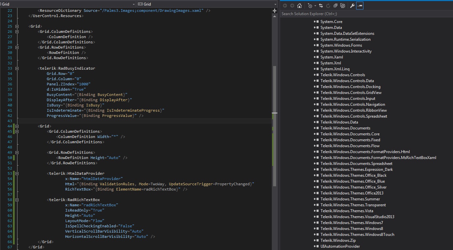Click Sync with Active Document icon

click(x=321, y=6)
